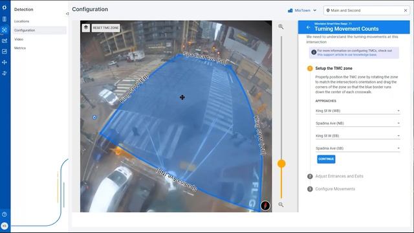Open the Locations menu item
The width and height of the screenshot is (414, 233).
tap(21, 21)
